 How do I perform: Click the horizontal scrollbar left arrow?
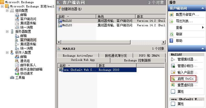[x=59, y=42]
